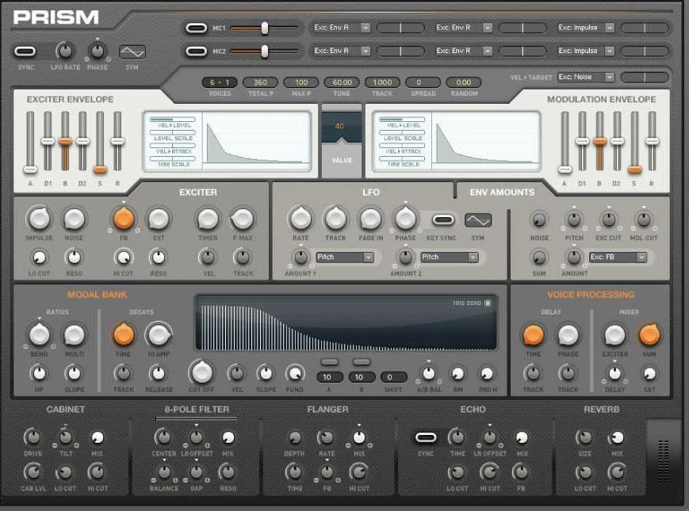
Task: Adjust the MC1 horizontal slider handle
Action: pyautogui.click(x=265, y=28)
